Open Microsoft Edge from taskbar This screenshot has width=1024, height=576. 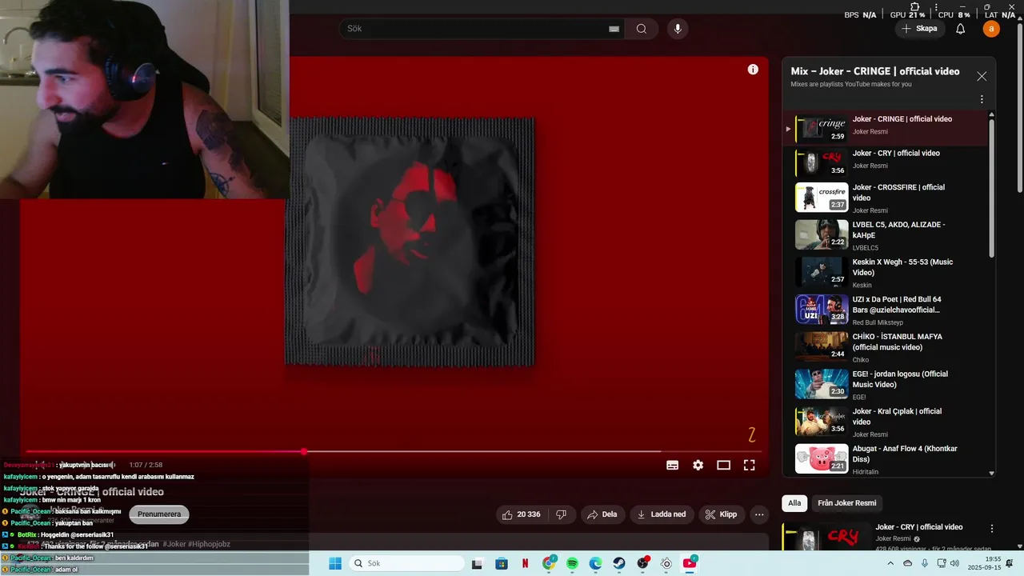pyautogui.click(x=596, y=563)
